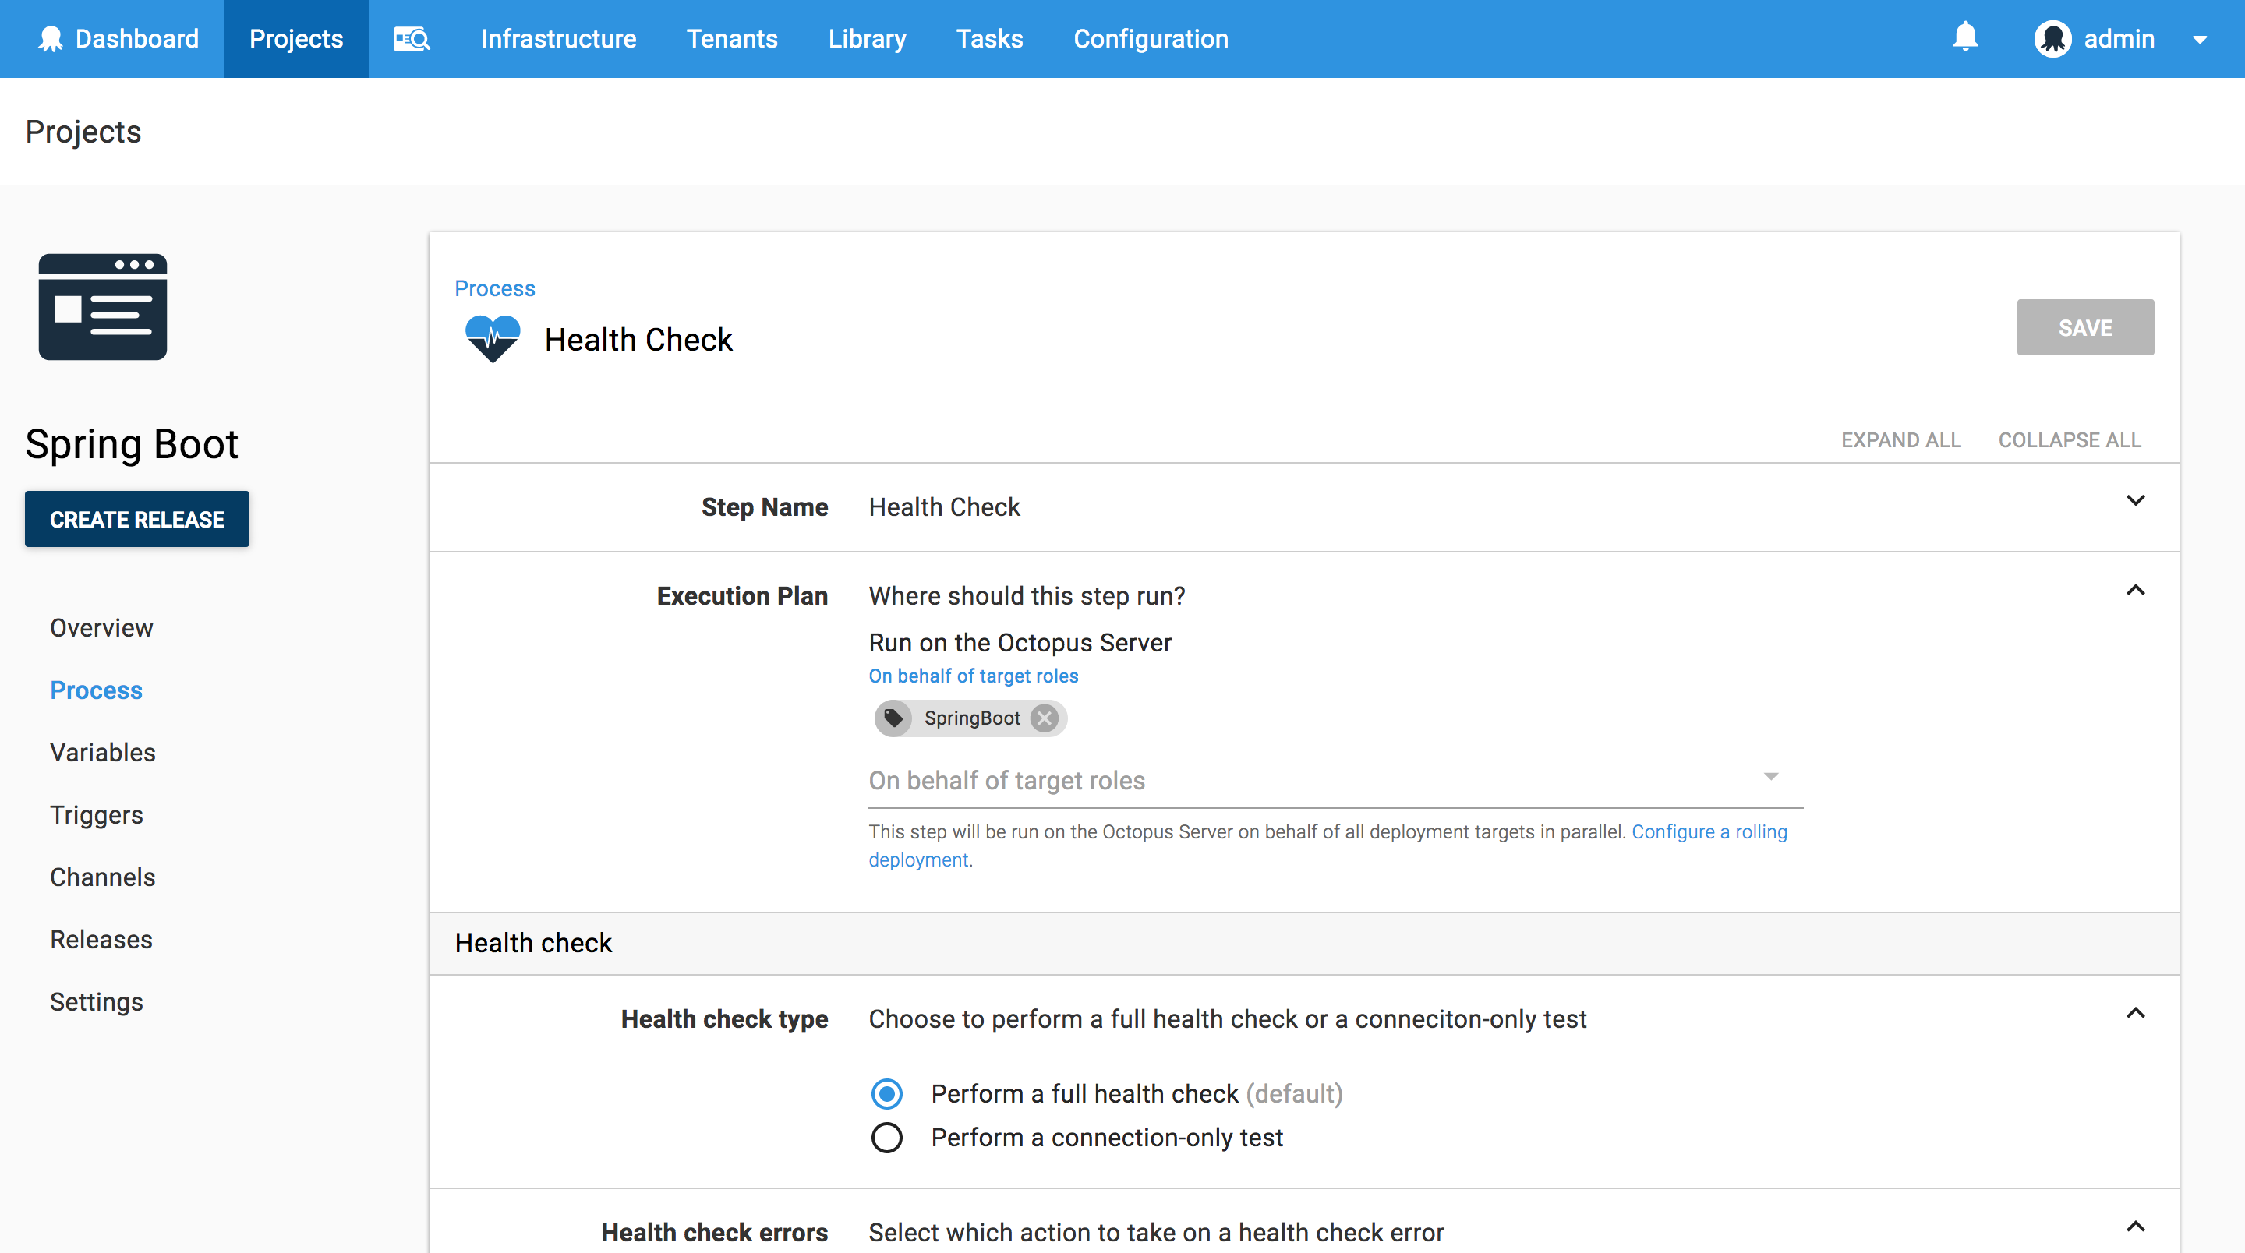Click the Health Check heartbeat icon

[x=492, y=338]
